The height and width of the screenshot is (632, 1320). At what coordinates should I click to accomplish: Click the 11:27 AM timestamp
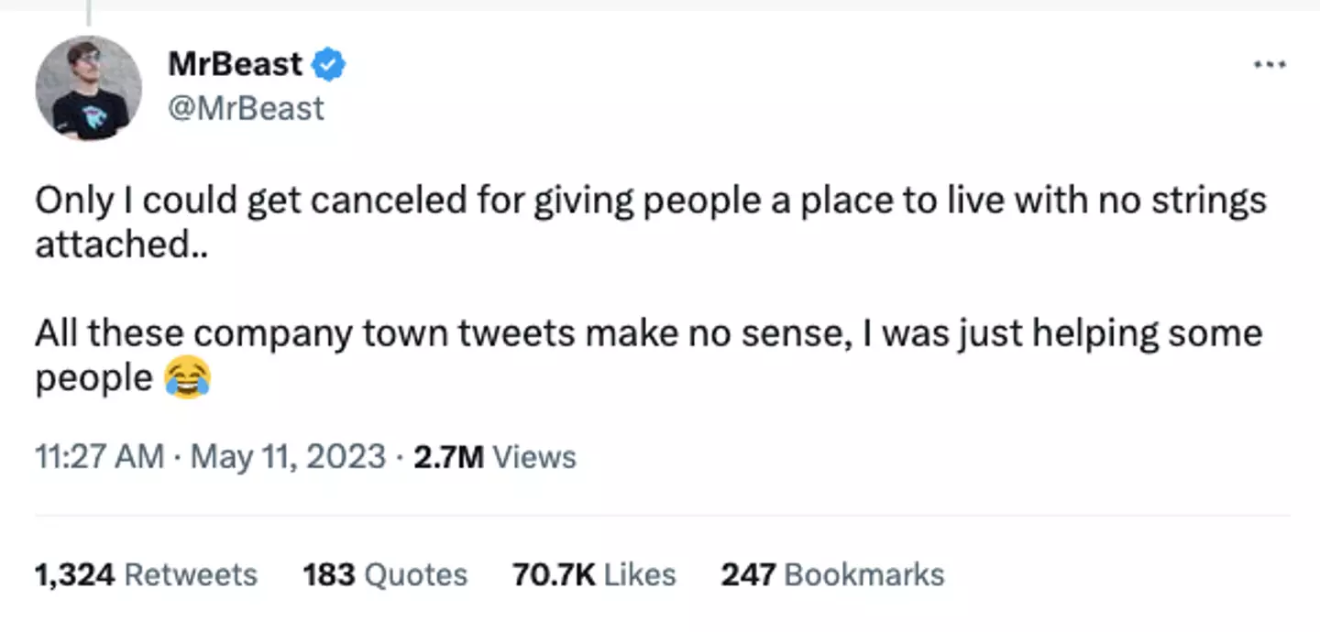coord(99,456)
